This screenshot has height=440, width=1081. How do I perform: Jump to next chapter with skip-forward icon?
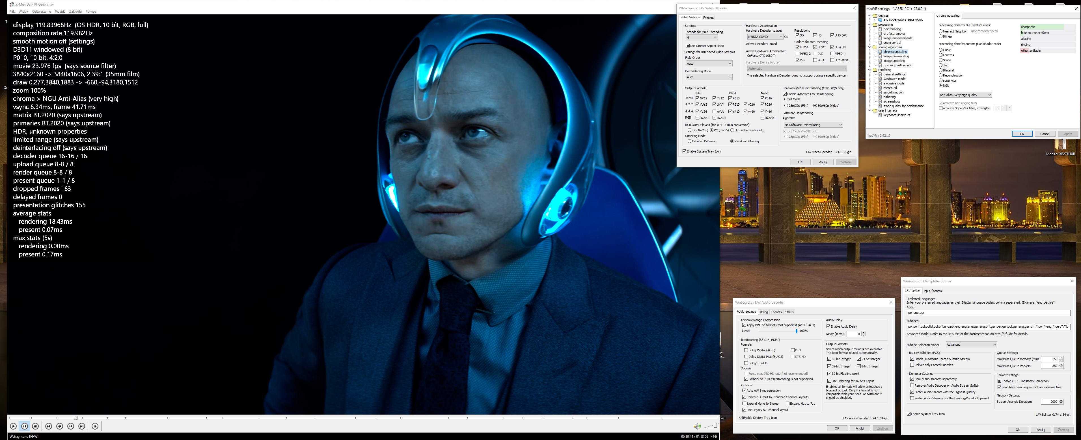coord(82,426)
